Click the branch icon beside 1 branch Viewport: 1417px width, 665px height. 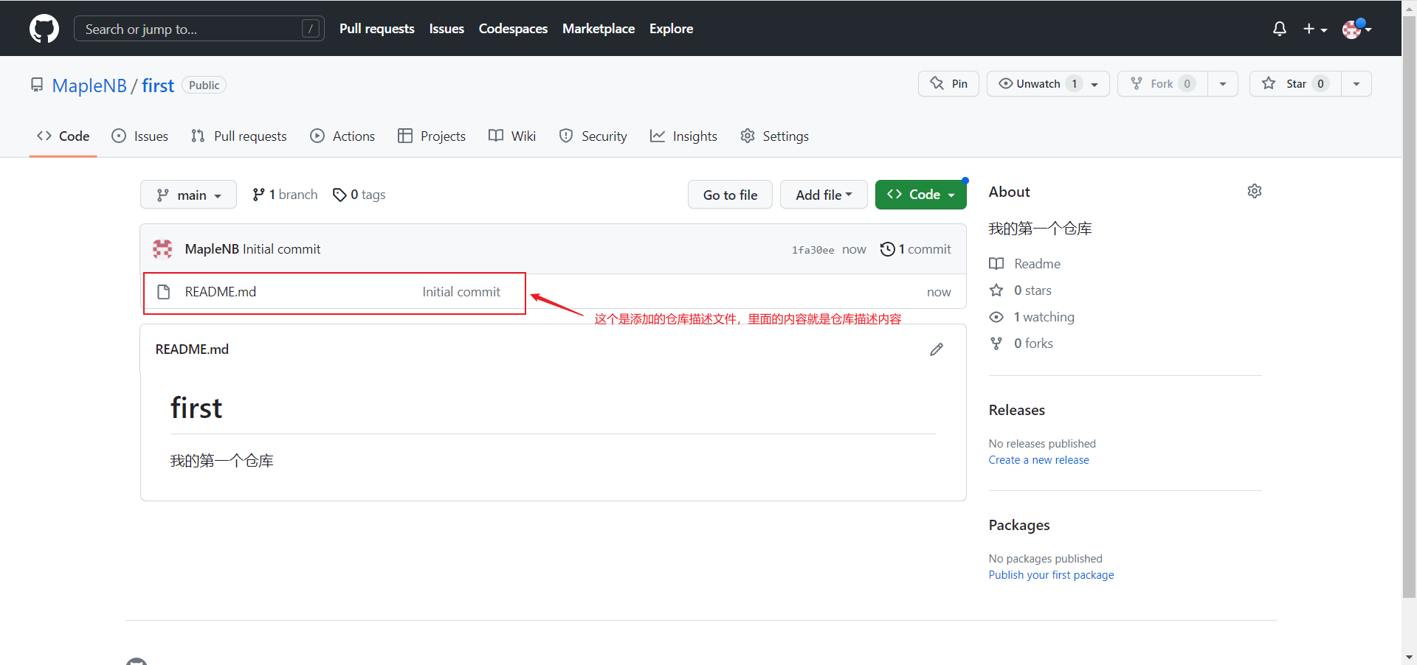pos(258,195)
